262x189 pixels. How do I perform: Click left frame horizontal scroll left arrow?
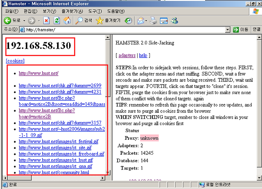tap(5, 178)
